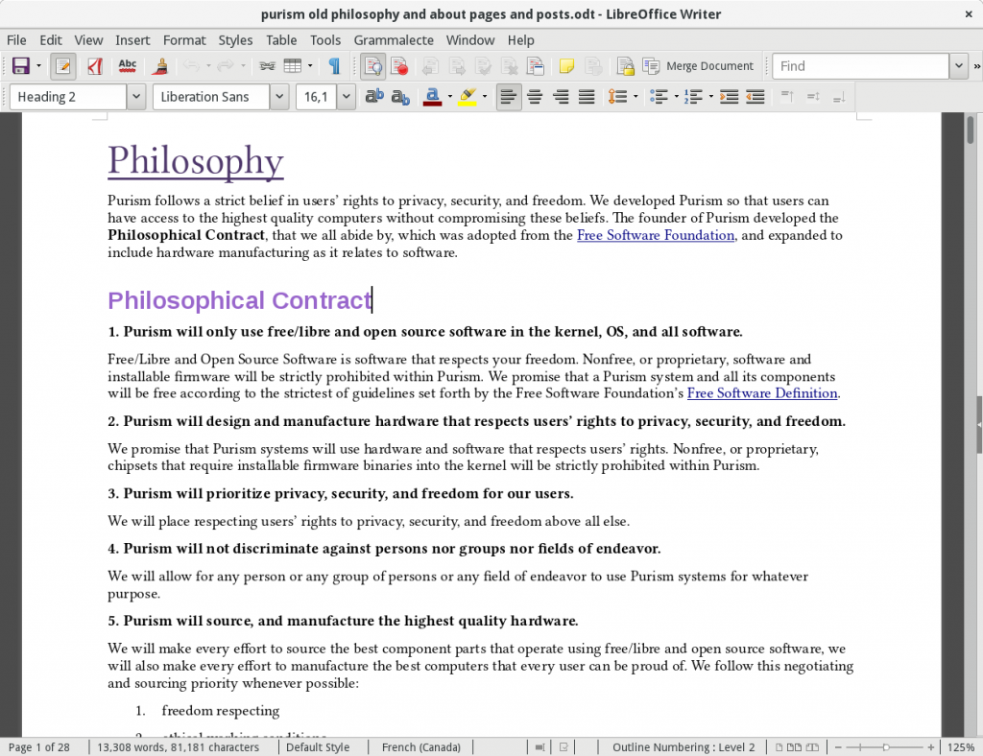
Task: Click zoom in plus button
Action: click(x=931, y=747)
